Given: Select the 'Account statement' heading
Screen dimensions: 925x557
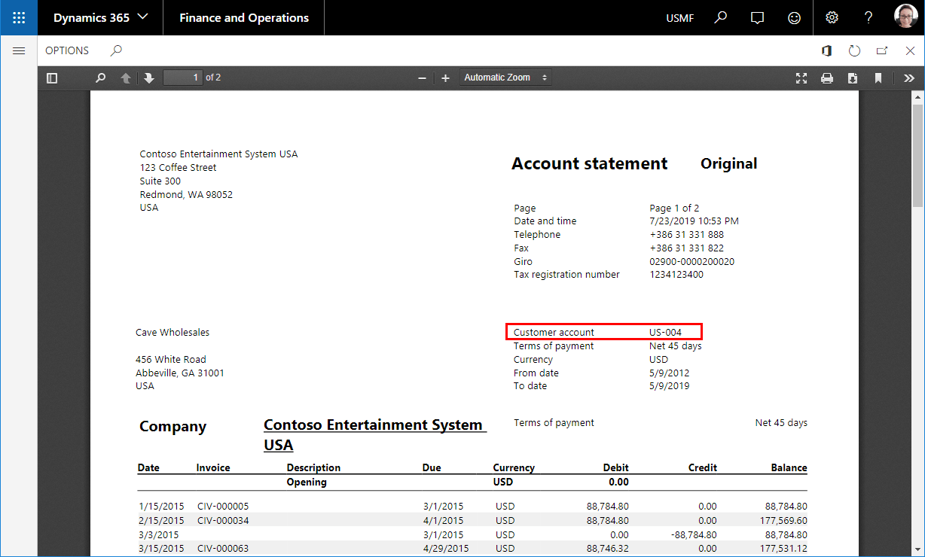Looking at the screenshot, I should tap(590, 164).
